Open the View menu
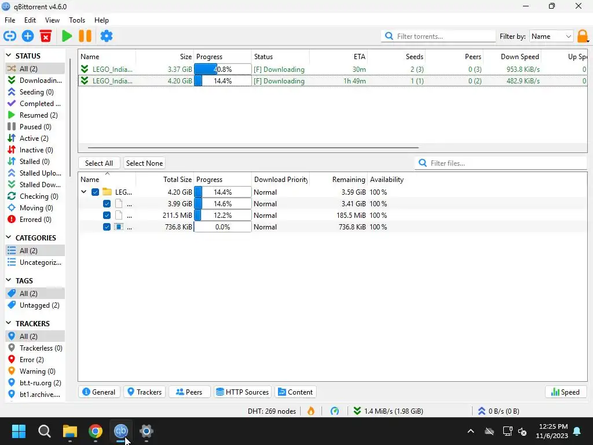This screenshot has height=445, width=593. 52,20
